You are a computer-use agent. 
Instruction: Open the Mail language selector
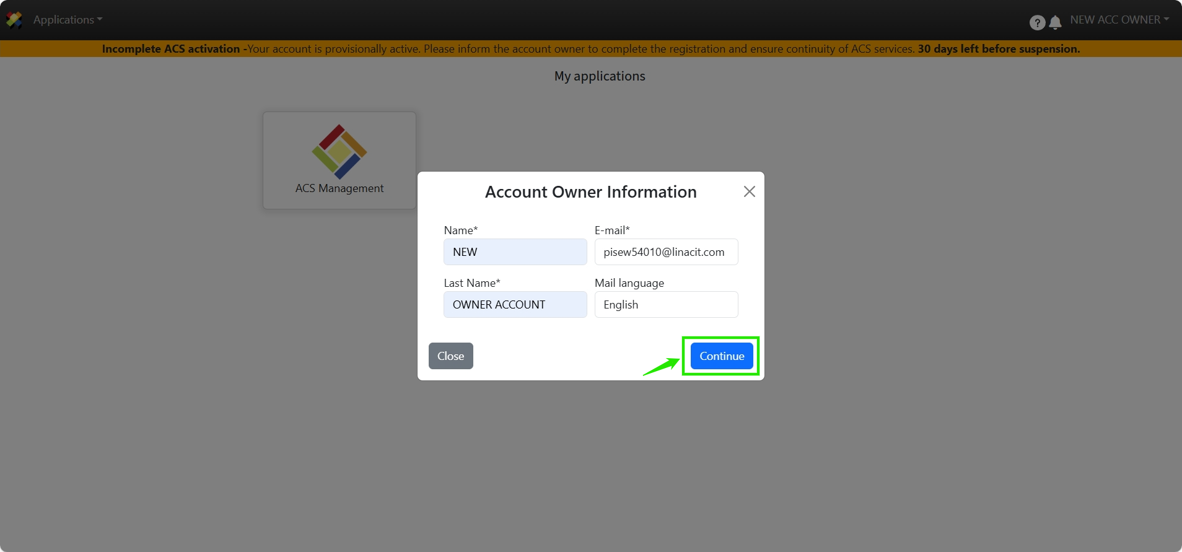[666, 305]
